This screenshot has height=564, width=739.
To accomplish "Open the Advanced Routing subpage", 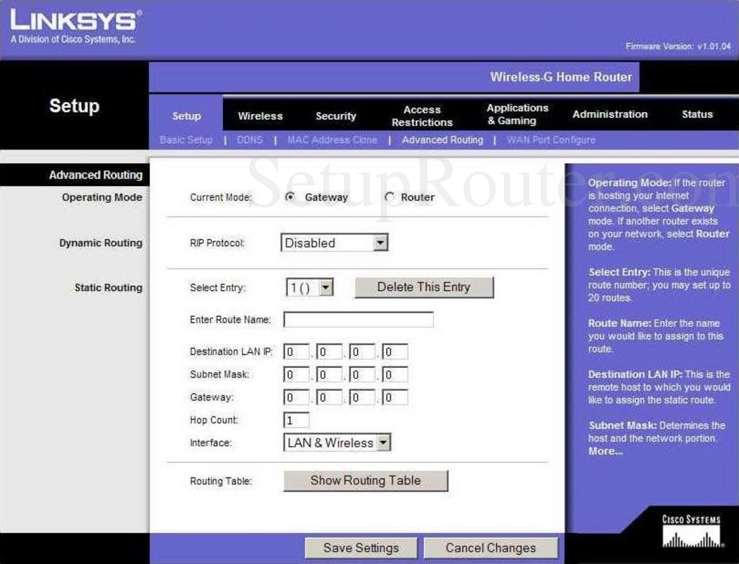I will click(x=443, y=140).
